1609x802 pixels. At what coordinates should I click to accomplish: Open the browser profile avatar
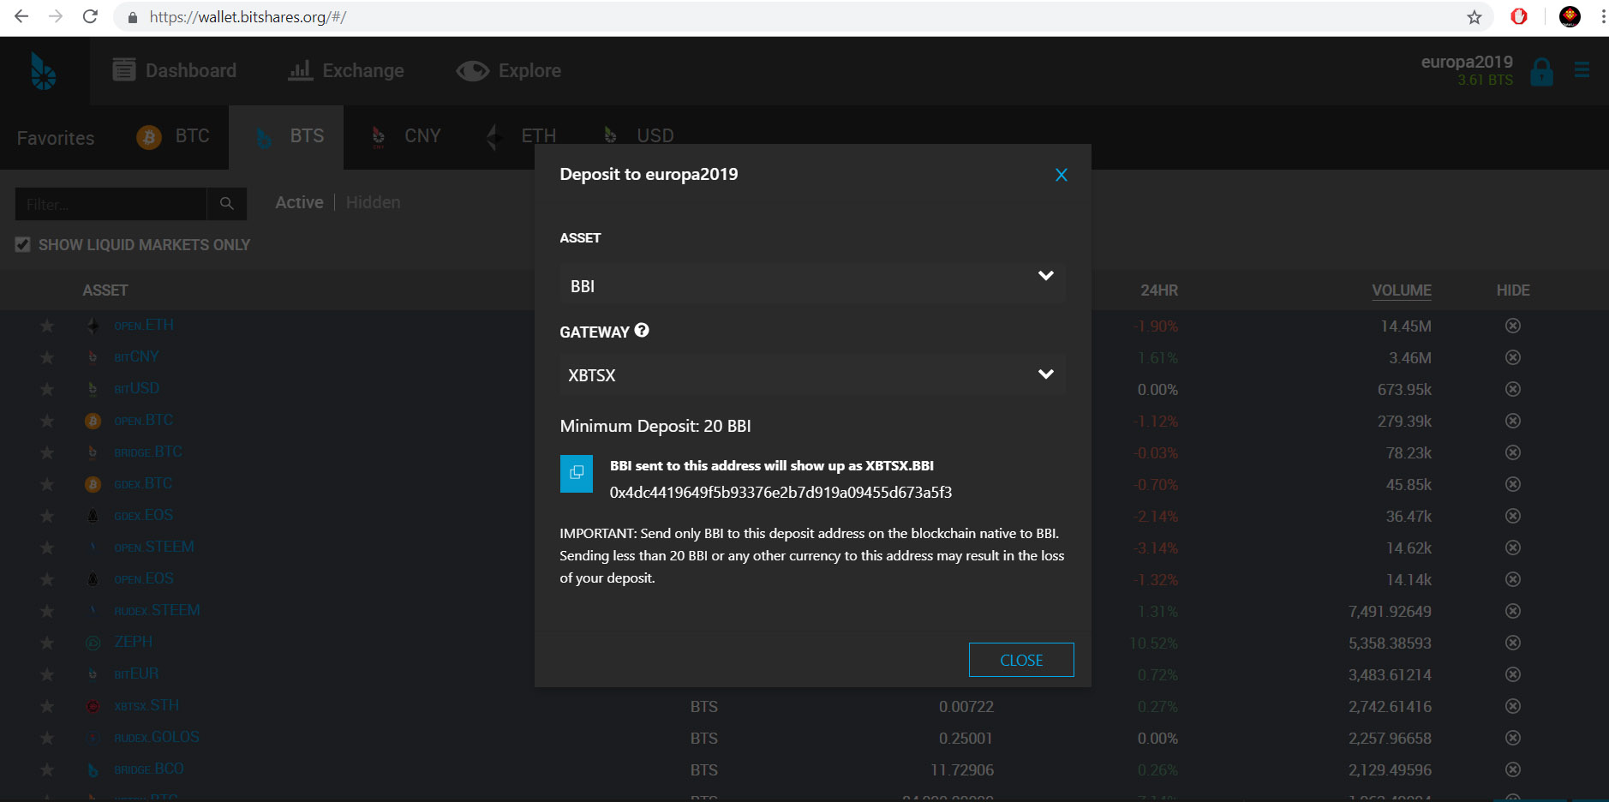(x=1570, y=16)
